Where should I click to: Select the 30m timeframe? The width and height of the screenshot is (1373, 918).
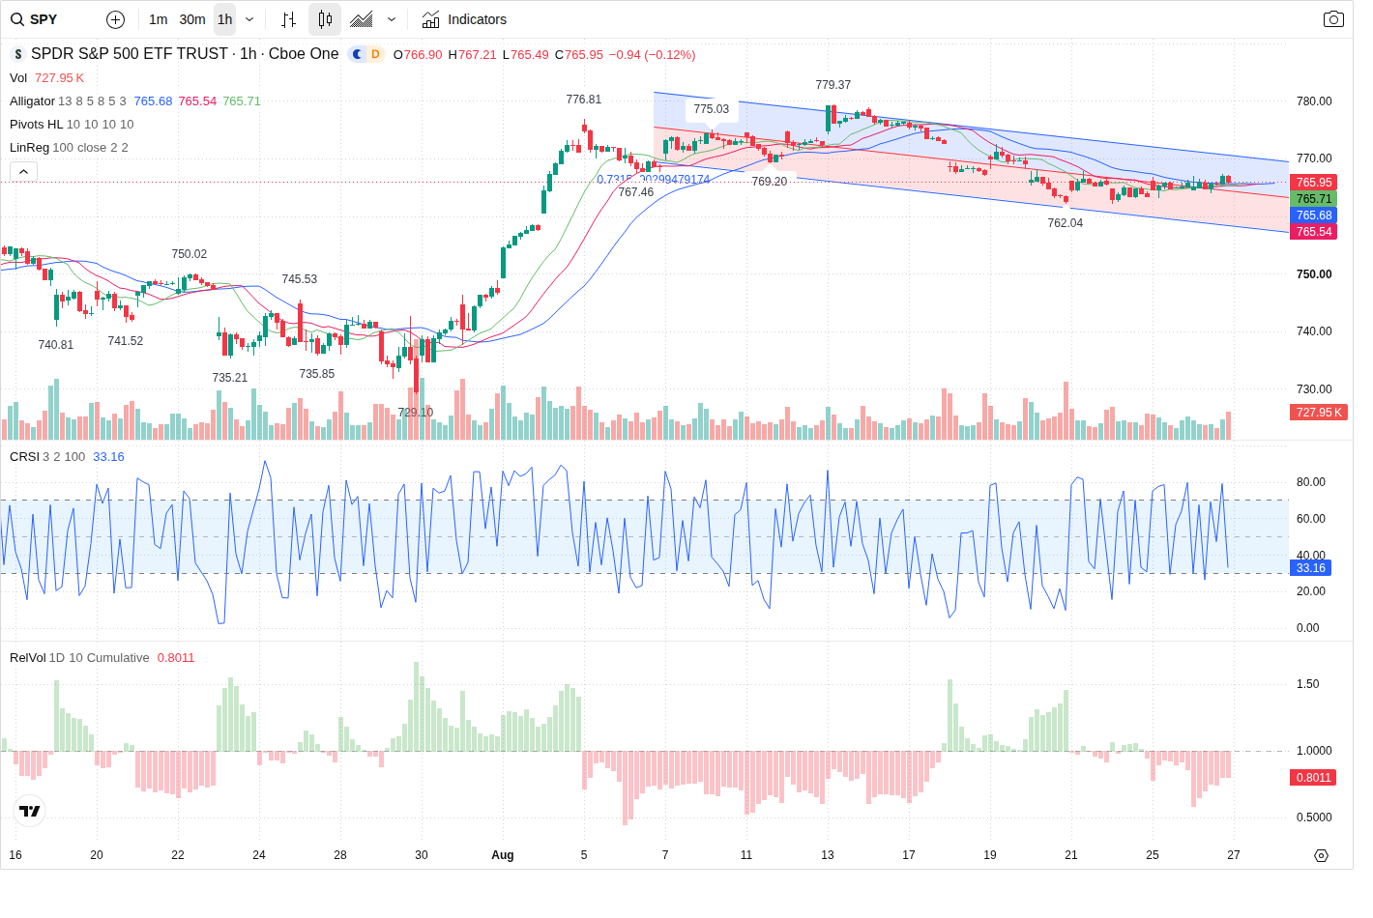point(192,19)
